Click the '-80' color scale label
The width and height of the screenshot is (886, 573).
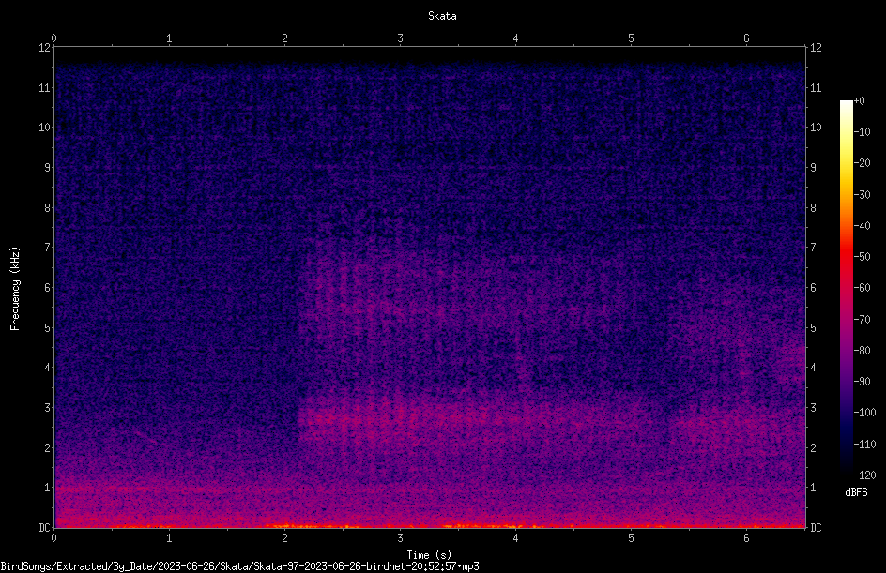tap(862, 351)
